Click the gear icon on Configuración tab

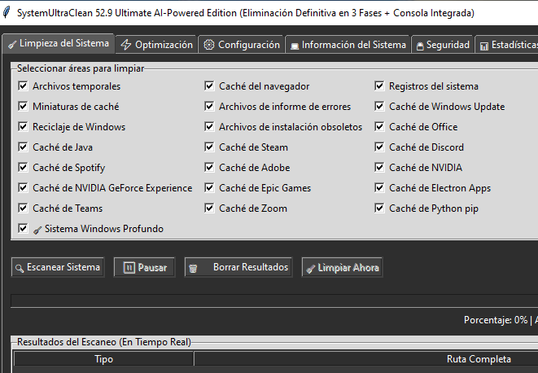pos(209,46)
